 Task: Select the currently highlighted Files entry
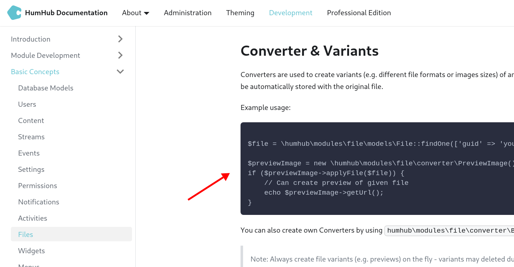[25, 234]
